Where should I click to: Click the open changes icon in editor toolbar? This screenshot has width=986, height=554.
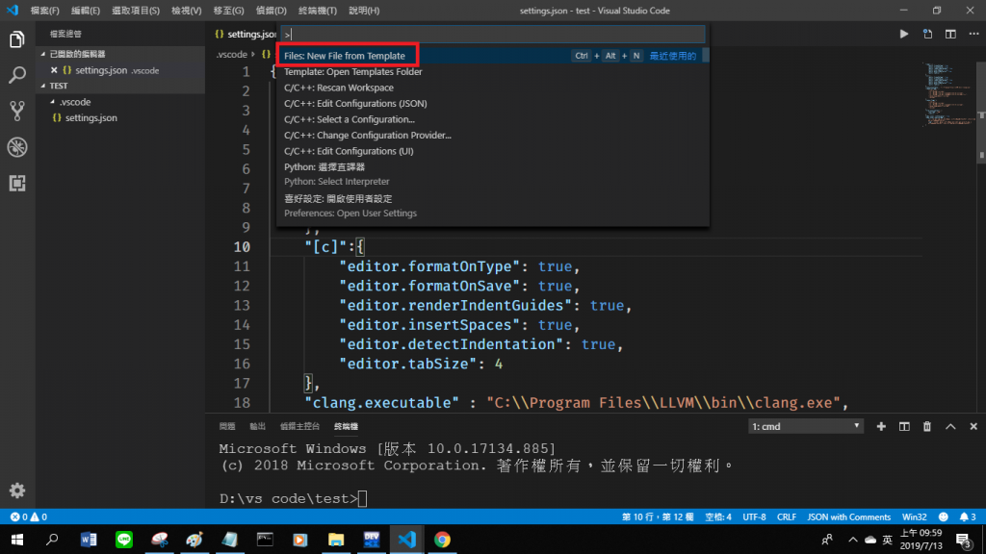pos(927,34)
